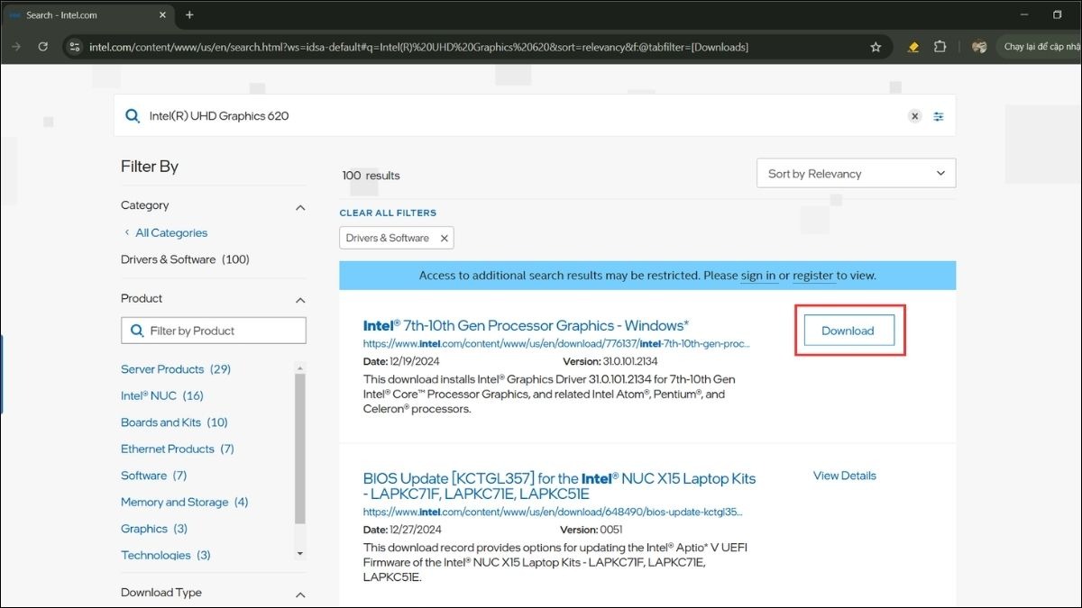Screen dimensions: 1082x608
Task: View site information icon in the address bar
Action: click(75, 47)
